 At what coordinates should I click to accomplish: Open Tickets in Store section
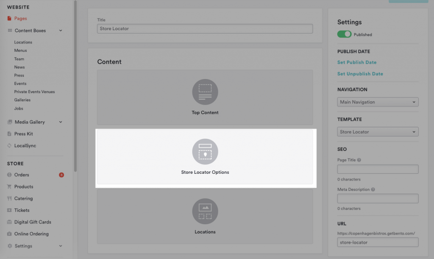click(x=22, y=210)
